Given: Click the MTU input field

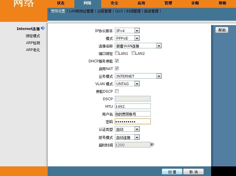Looking at the screenshot, I should click(x=132, y=106).
